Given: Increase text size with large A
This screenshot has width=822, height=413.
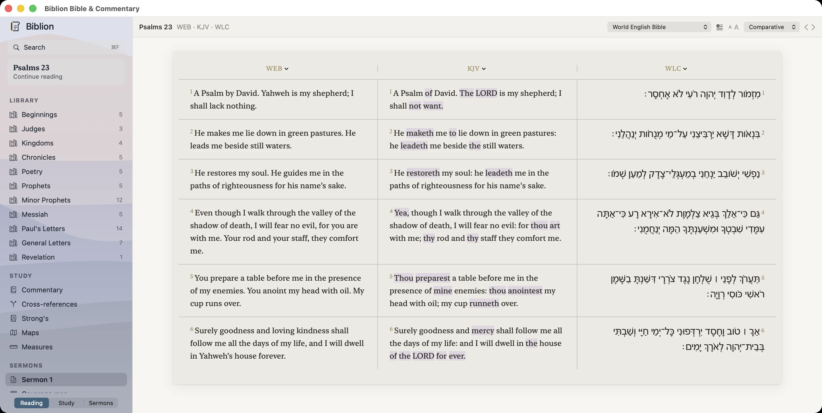Looking at the screenshot, I should pyautogui.click(x=737, y=27).
